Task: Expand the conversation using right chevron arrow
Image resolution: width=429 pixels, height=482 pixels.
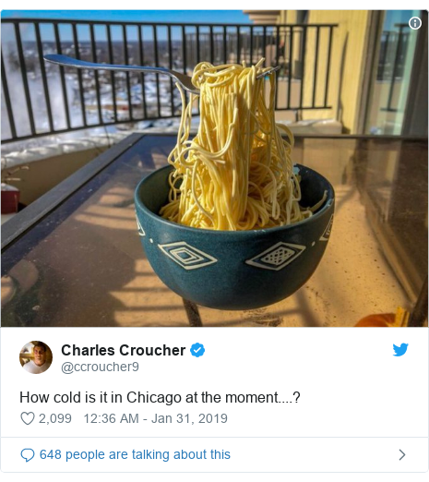Action: click(402, 454)
